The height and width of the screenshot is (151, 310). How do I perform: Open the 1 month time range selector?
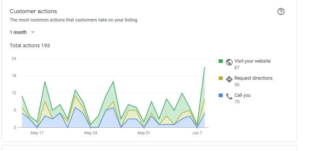18,32
